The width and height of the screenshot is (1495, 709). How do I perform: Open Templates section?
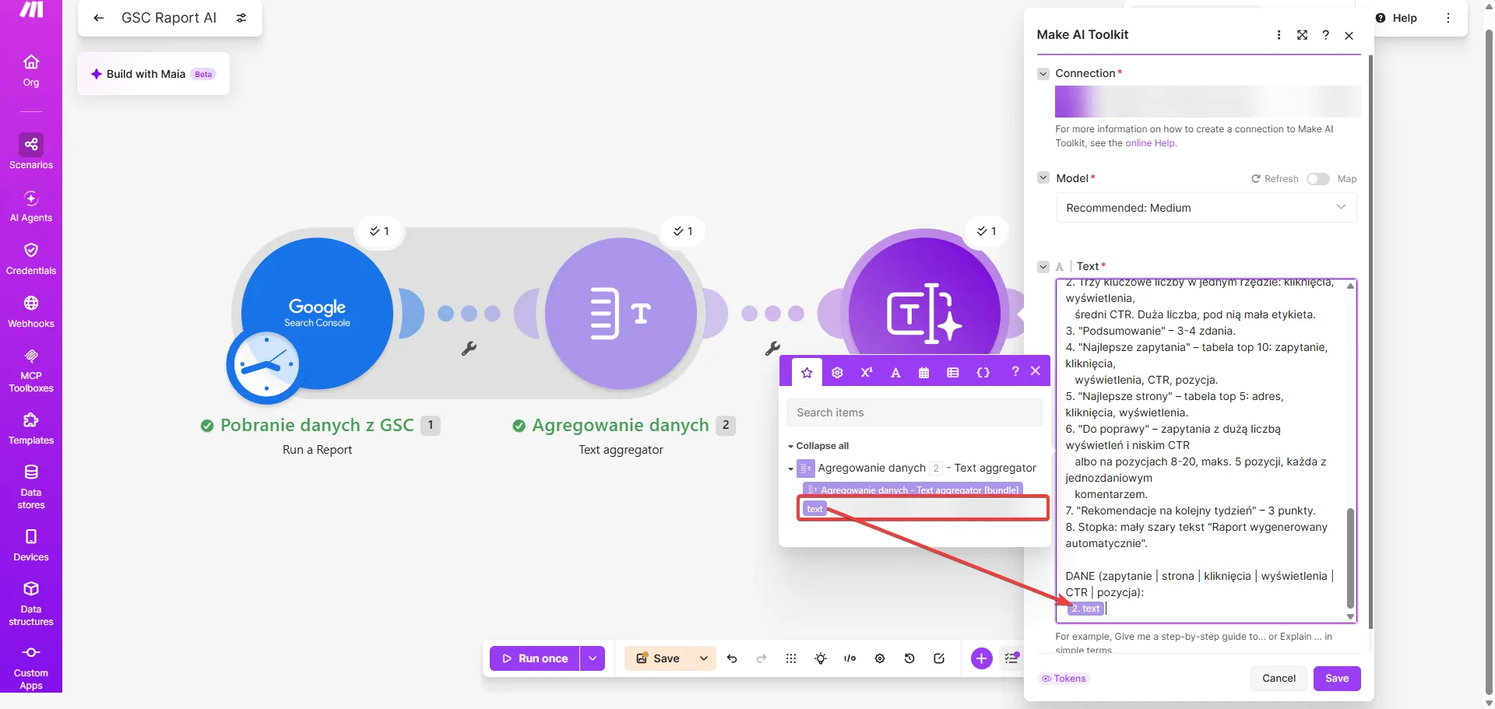(31, 429)
